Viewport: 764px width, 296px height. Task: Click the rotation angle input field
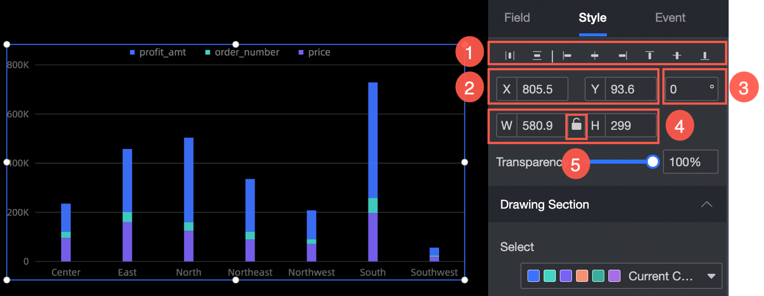(687, 89)
